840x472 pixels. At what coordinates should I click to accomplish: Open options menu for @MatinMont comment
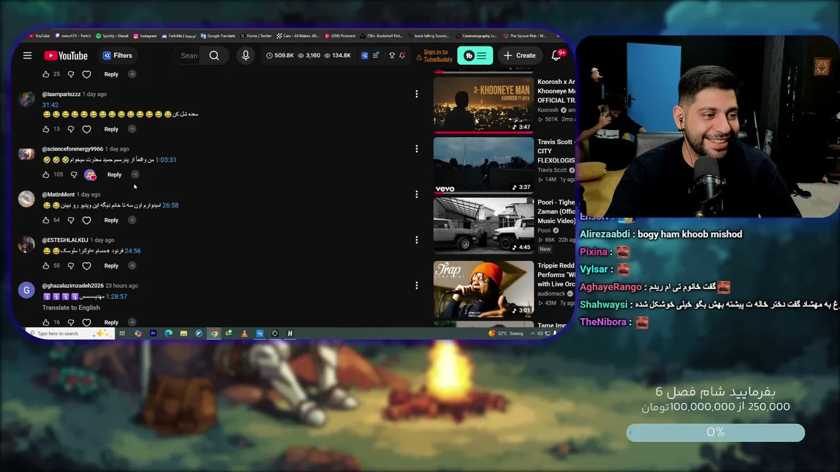(416, 195)
